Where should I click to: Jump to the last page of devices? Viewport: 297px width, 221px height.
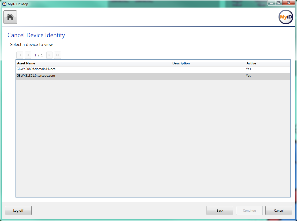[x=58, y=55]
